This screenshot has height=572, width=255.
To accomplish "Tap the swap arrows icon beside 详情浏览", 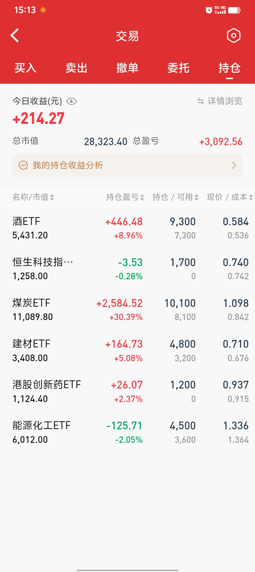I will click(200, 101).
